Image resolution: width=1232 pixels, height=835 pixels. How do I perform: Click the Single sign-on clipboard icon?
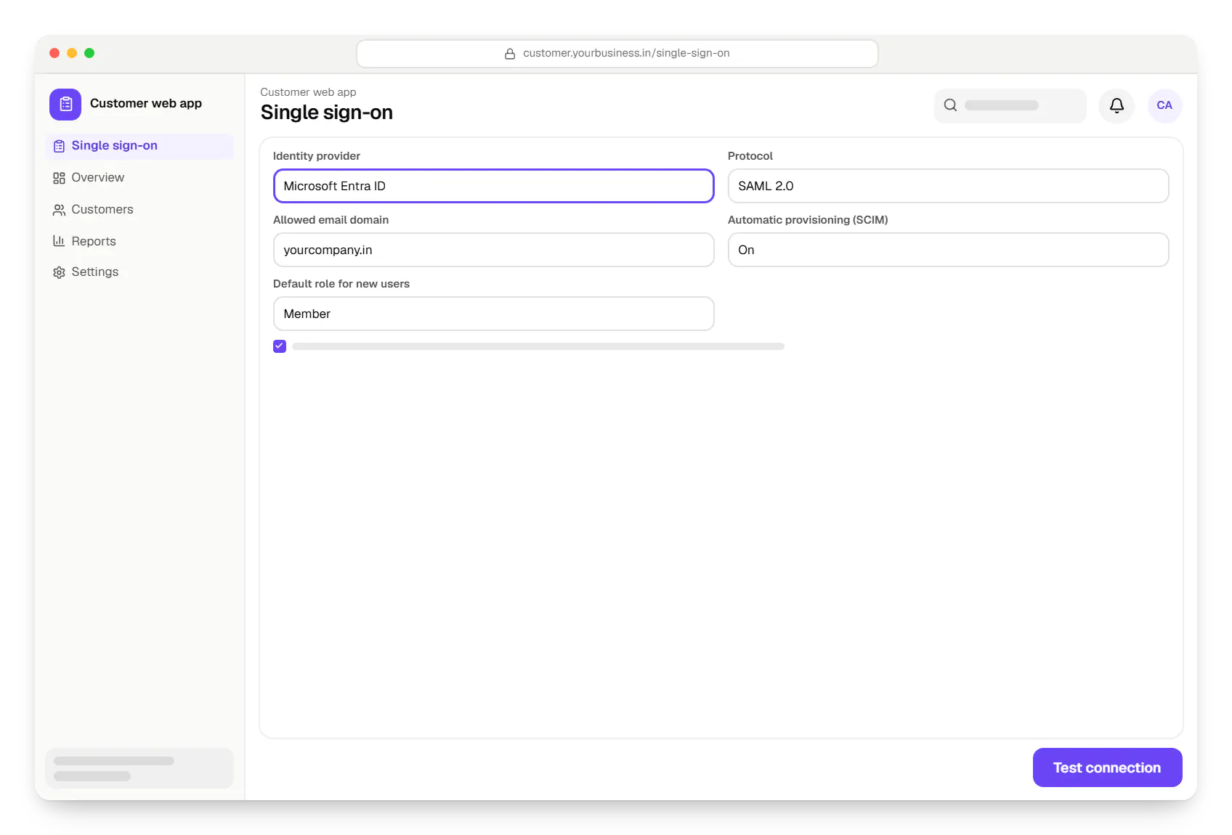(59, 146)
